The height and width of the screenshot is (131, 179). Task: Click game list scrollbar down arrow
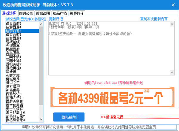click(41, 119)
